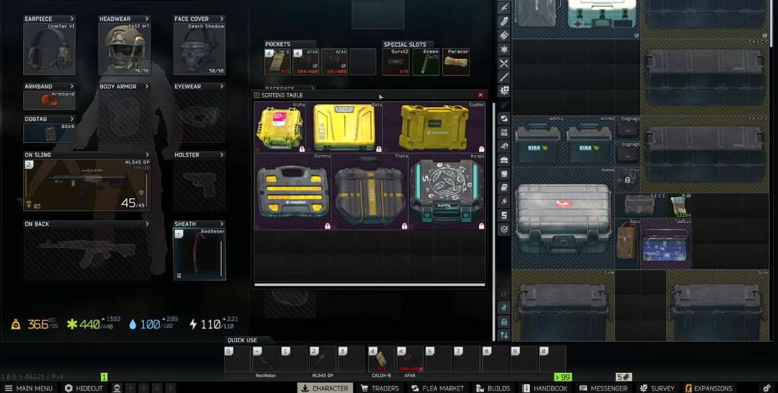778x393 pixels.
Task: Select the ComTac VI earpiece item
Action: click(50, 49)
